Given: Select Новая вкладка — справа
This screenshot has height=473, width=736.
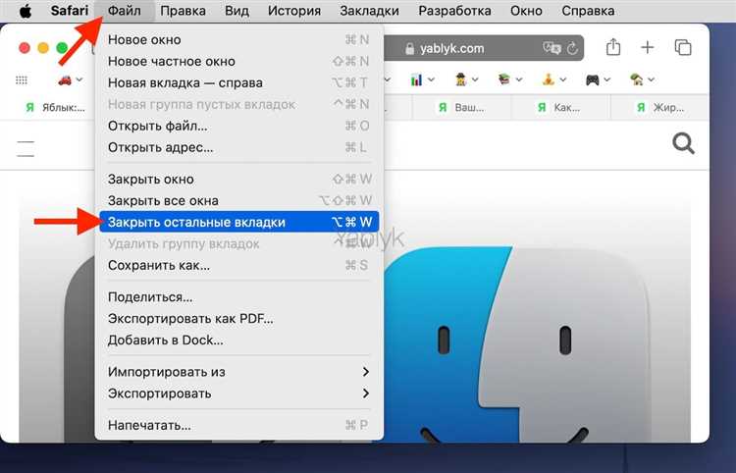Looking at the screenshot, I should pos(238,83).
